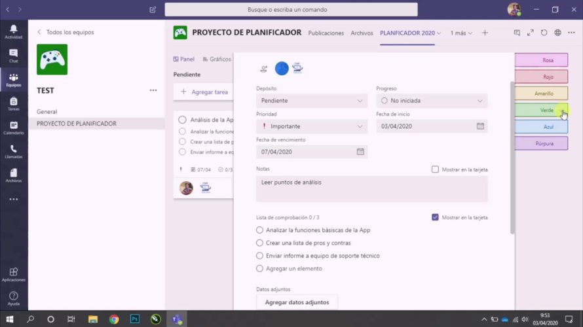583x327 pixels.
Task: Apply the Rojo color label
Action: (x=541, y=77)
